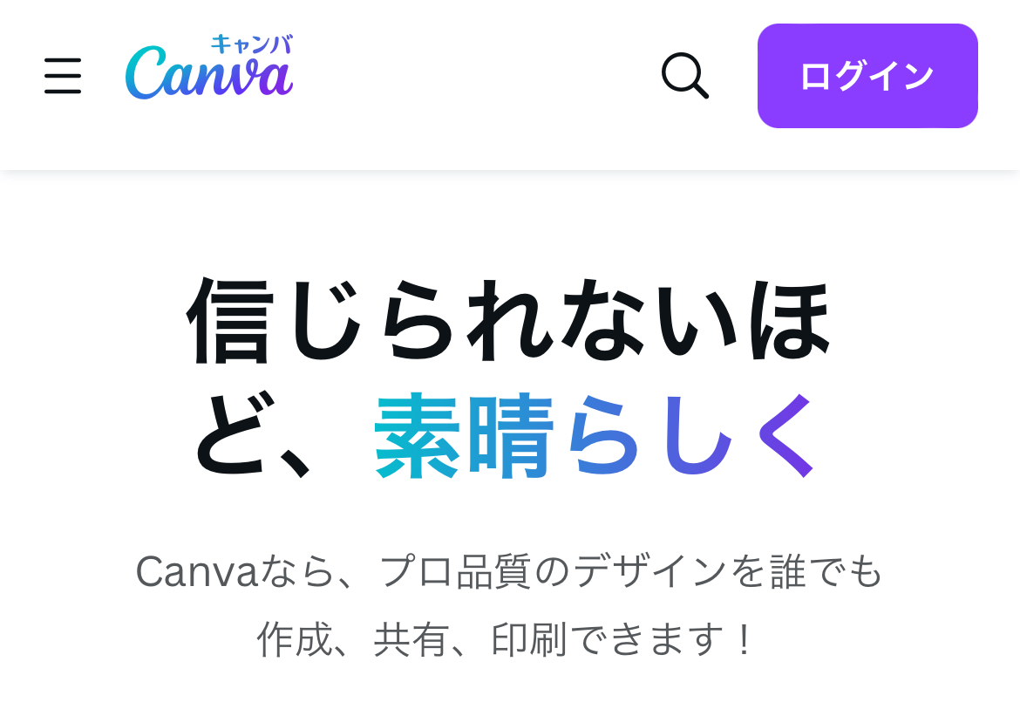Click the phrase 誰でも in the subtitle

coord(826,571)
